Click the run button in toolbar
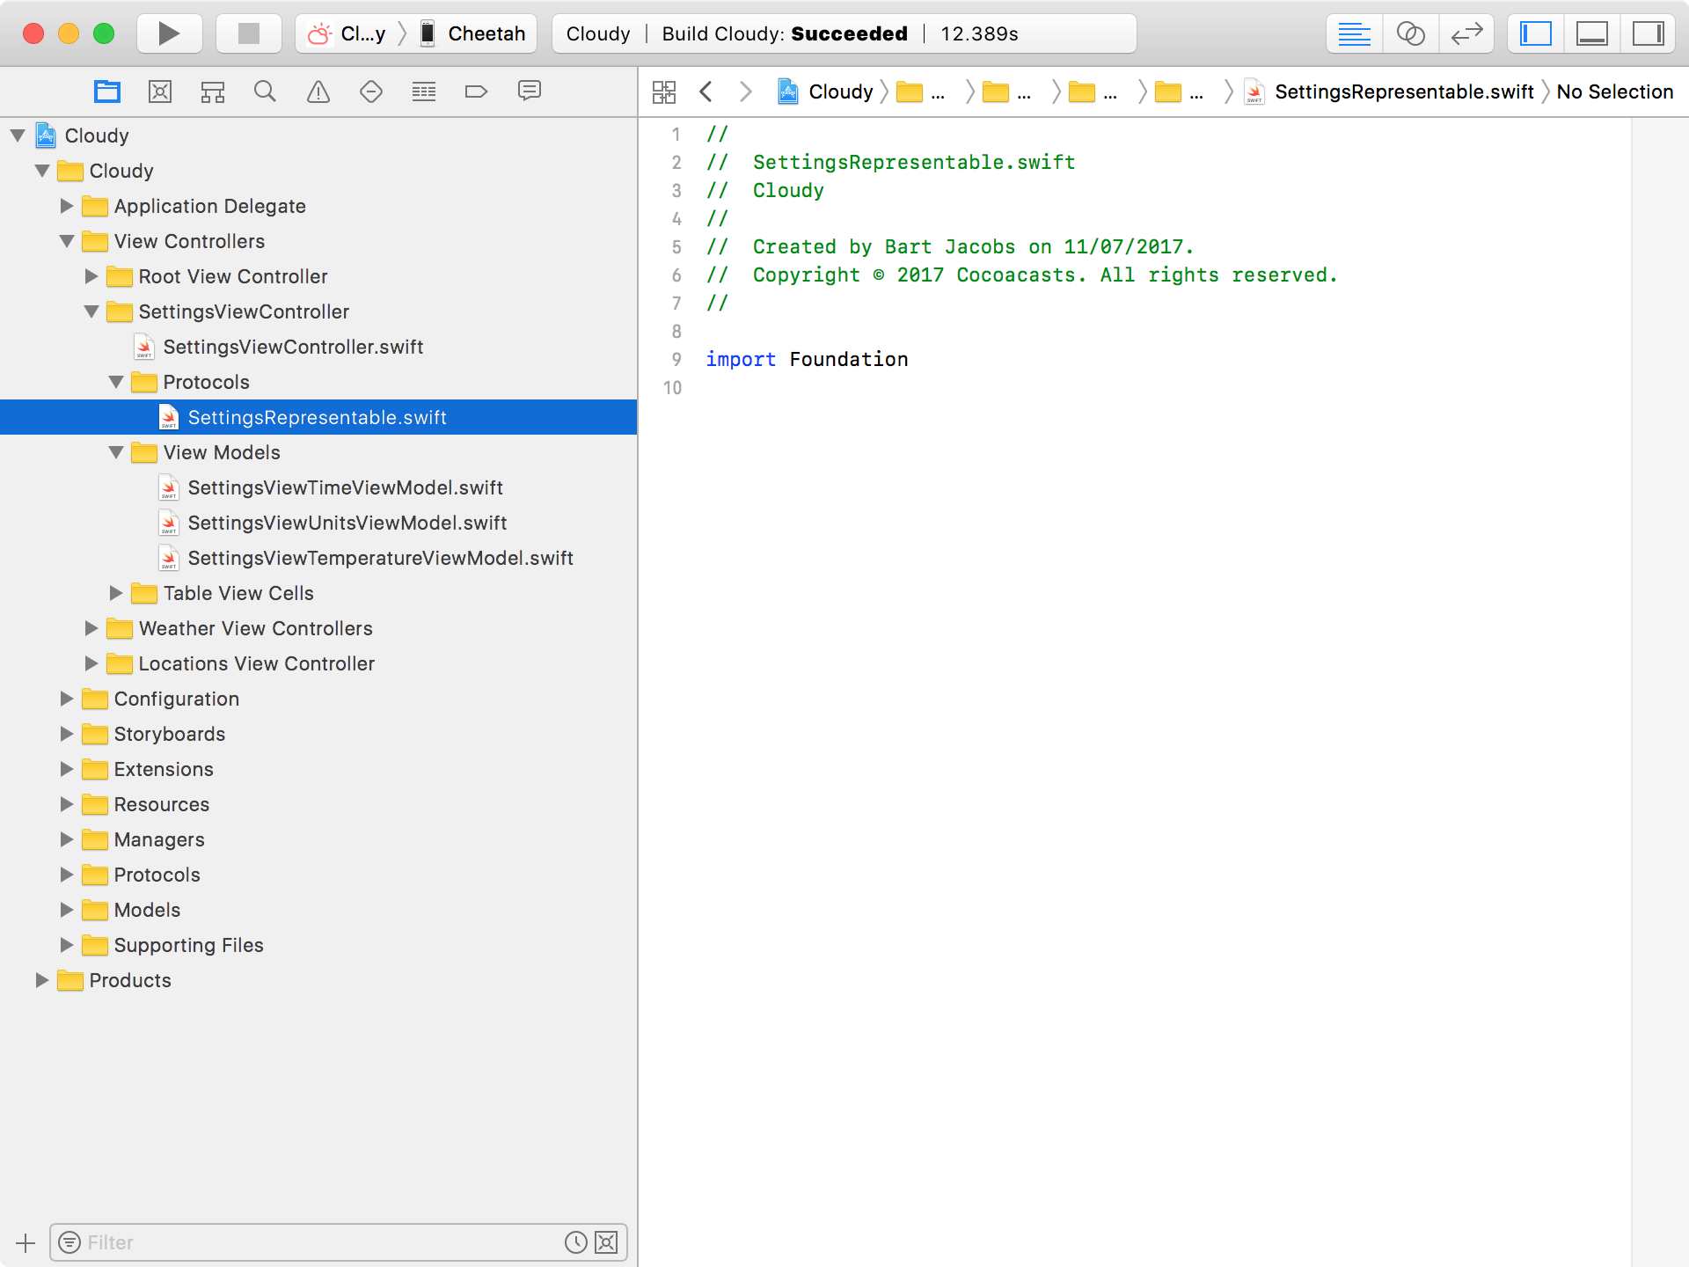Image resolution: width=1689 pixels, height=1267 pixels. pyautogui.click(x=167, y=32)
